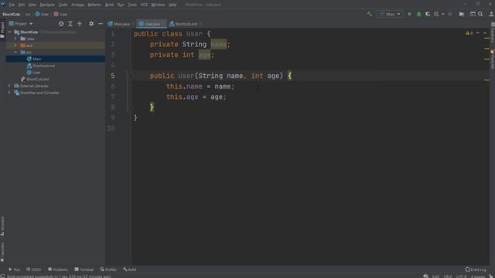Click the IDE settings window icon
The height and width of the screenshot is (278, 495).
pyautogui.click(x=473, y=14)
